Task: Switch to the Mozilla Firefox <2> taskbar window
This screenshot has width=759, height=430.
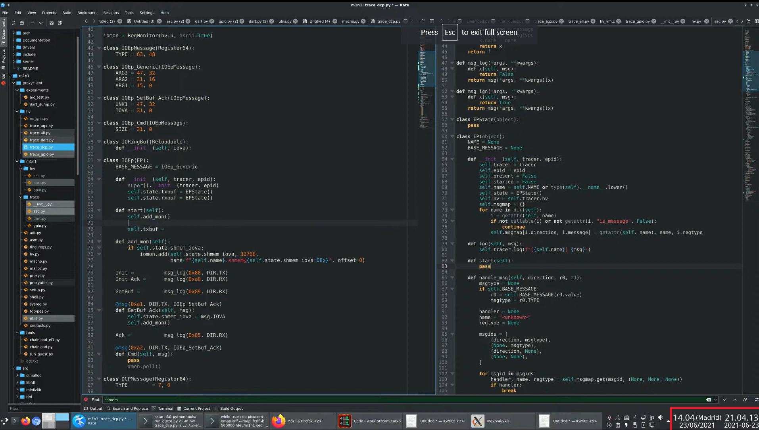Action: pos(303,421)
